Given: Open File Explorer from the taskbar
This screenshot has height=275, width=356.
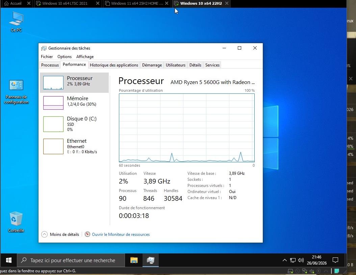Looking at the screenshot, I should [x=134, y=260].
